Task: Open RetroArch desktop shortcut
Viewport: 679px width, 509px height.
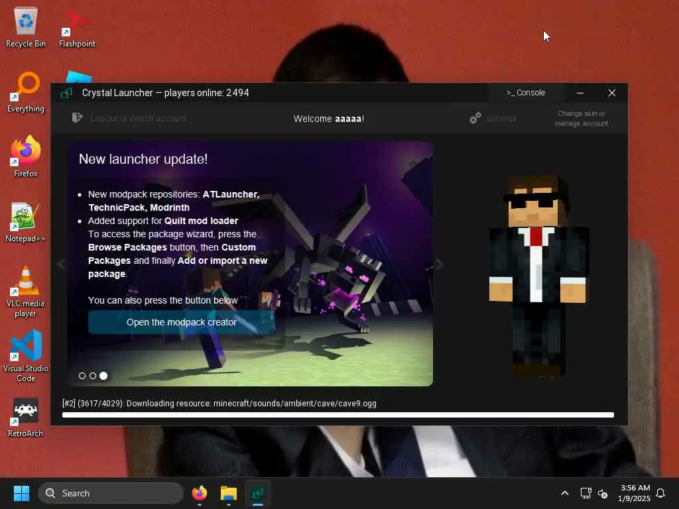Action: pos(26,418)
